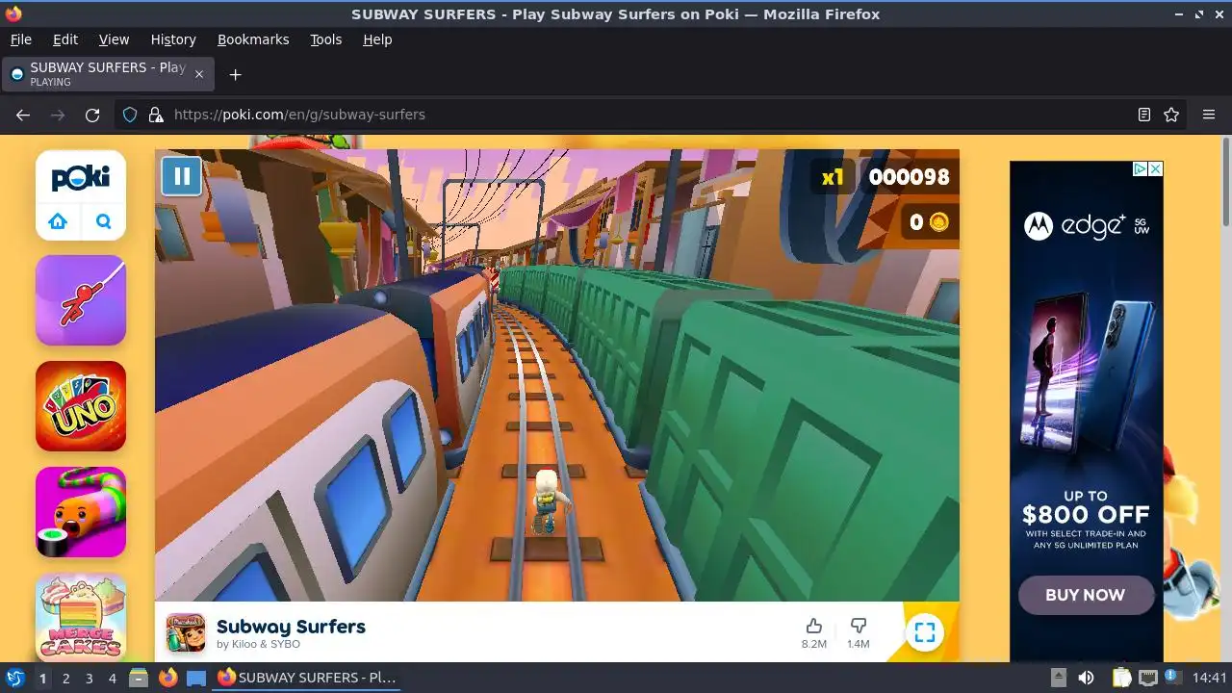Reload the current page

(92, 115)
